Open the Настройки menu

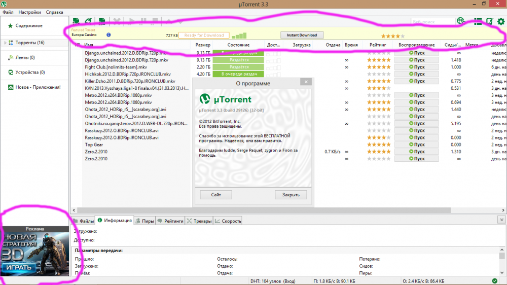click(x=29, y=12)
